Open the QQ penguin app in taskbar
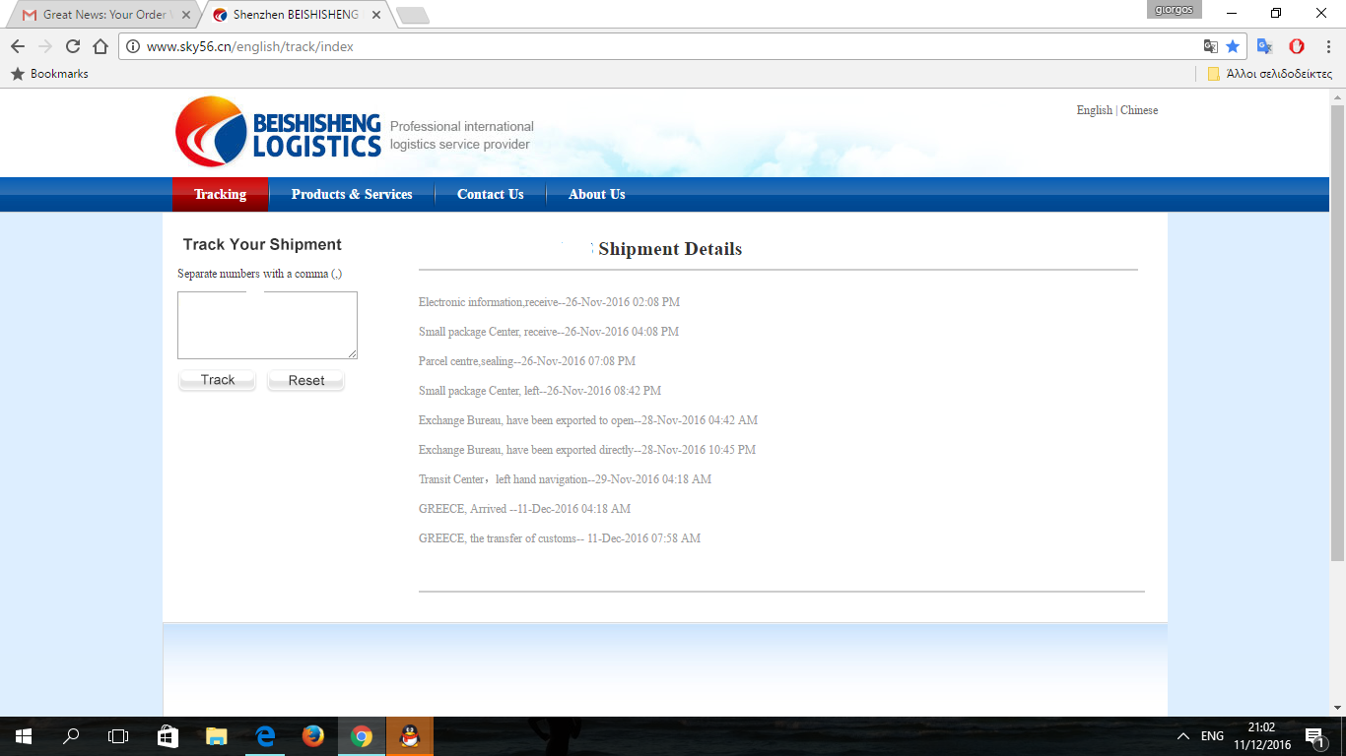Screen dimensions: 1346x756 coord(410,735)
